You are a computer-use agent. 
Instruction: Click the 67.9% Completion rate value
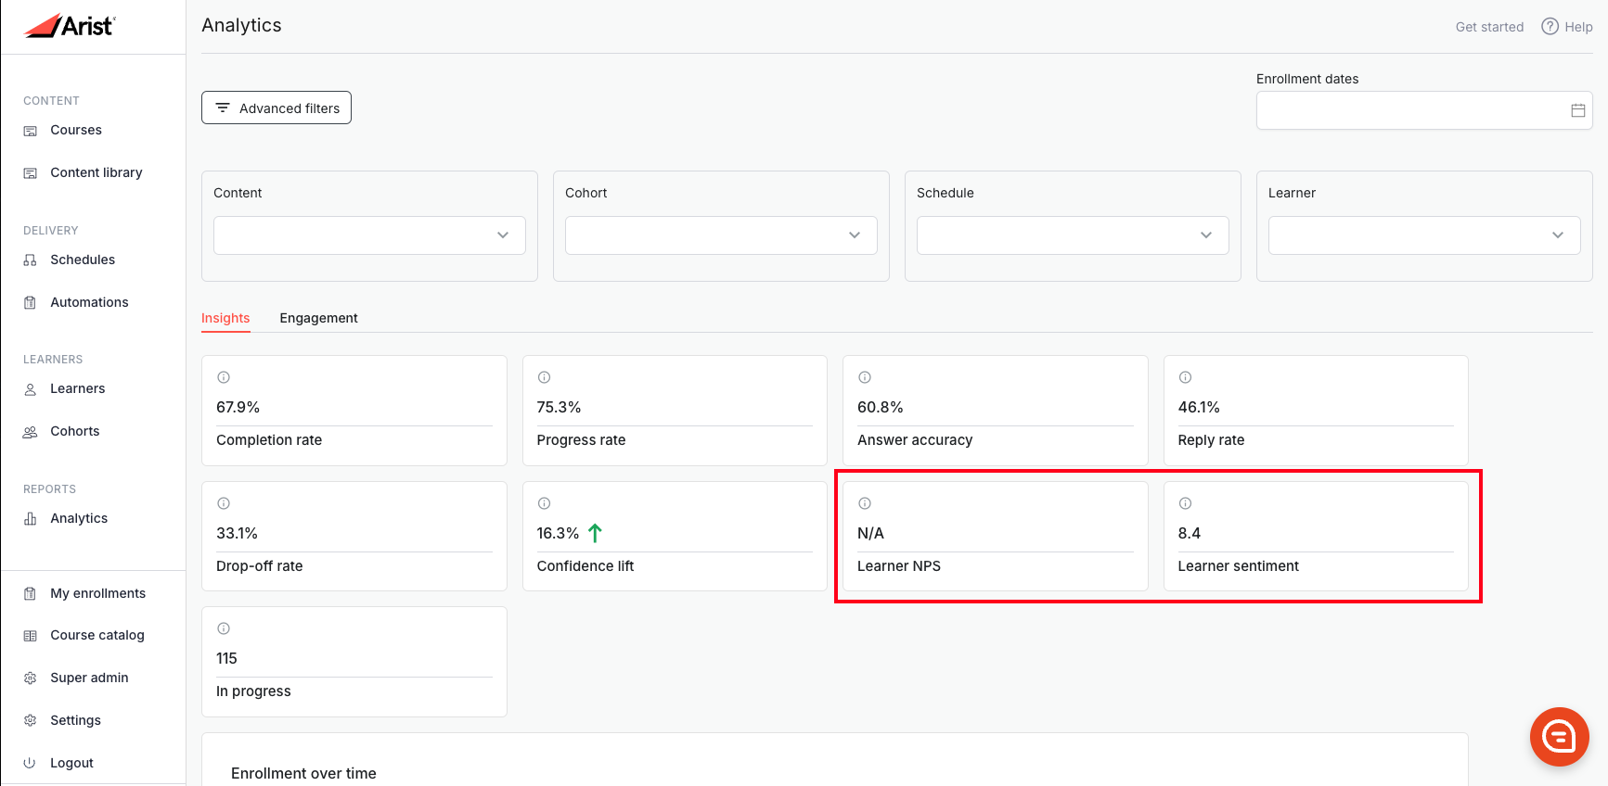point(238,407)
